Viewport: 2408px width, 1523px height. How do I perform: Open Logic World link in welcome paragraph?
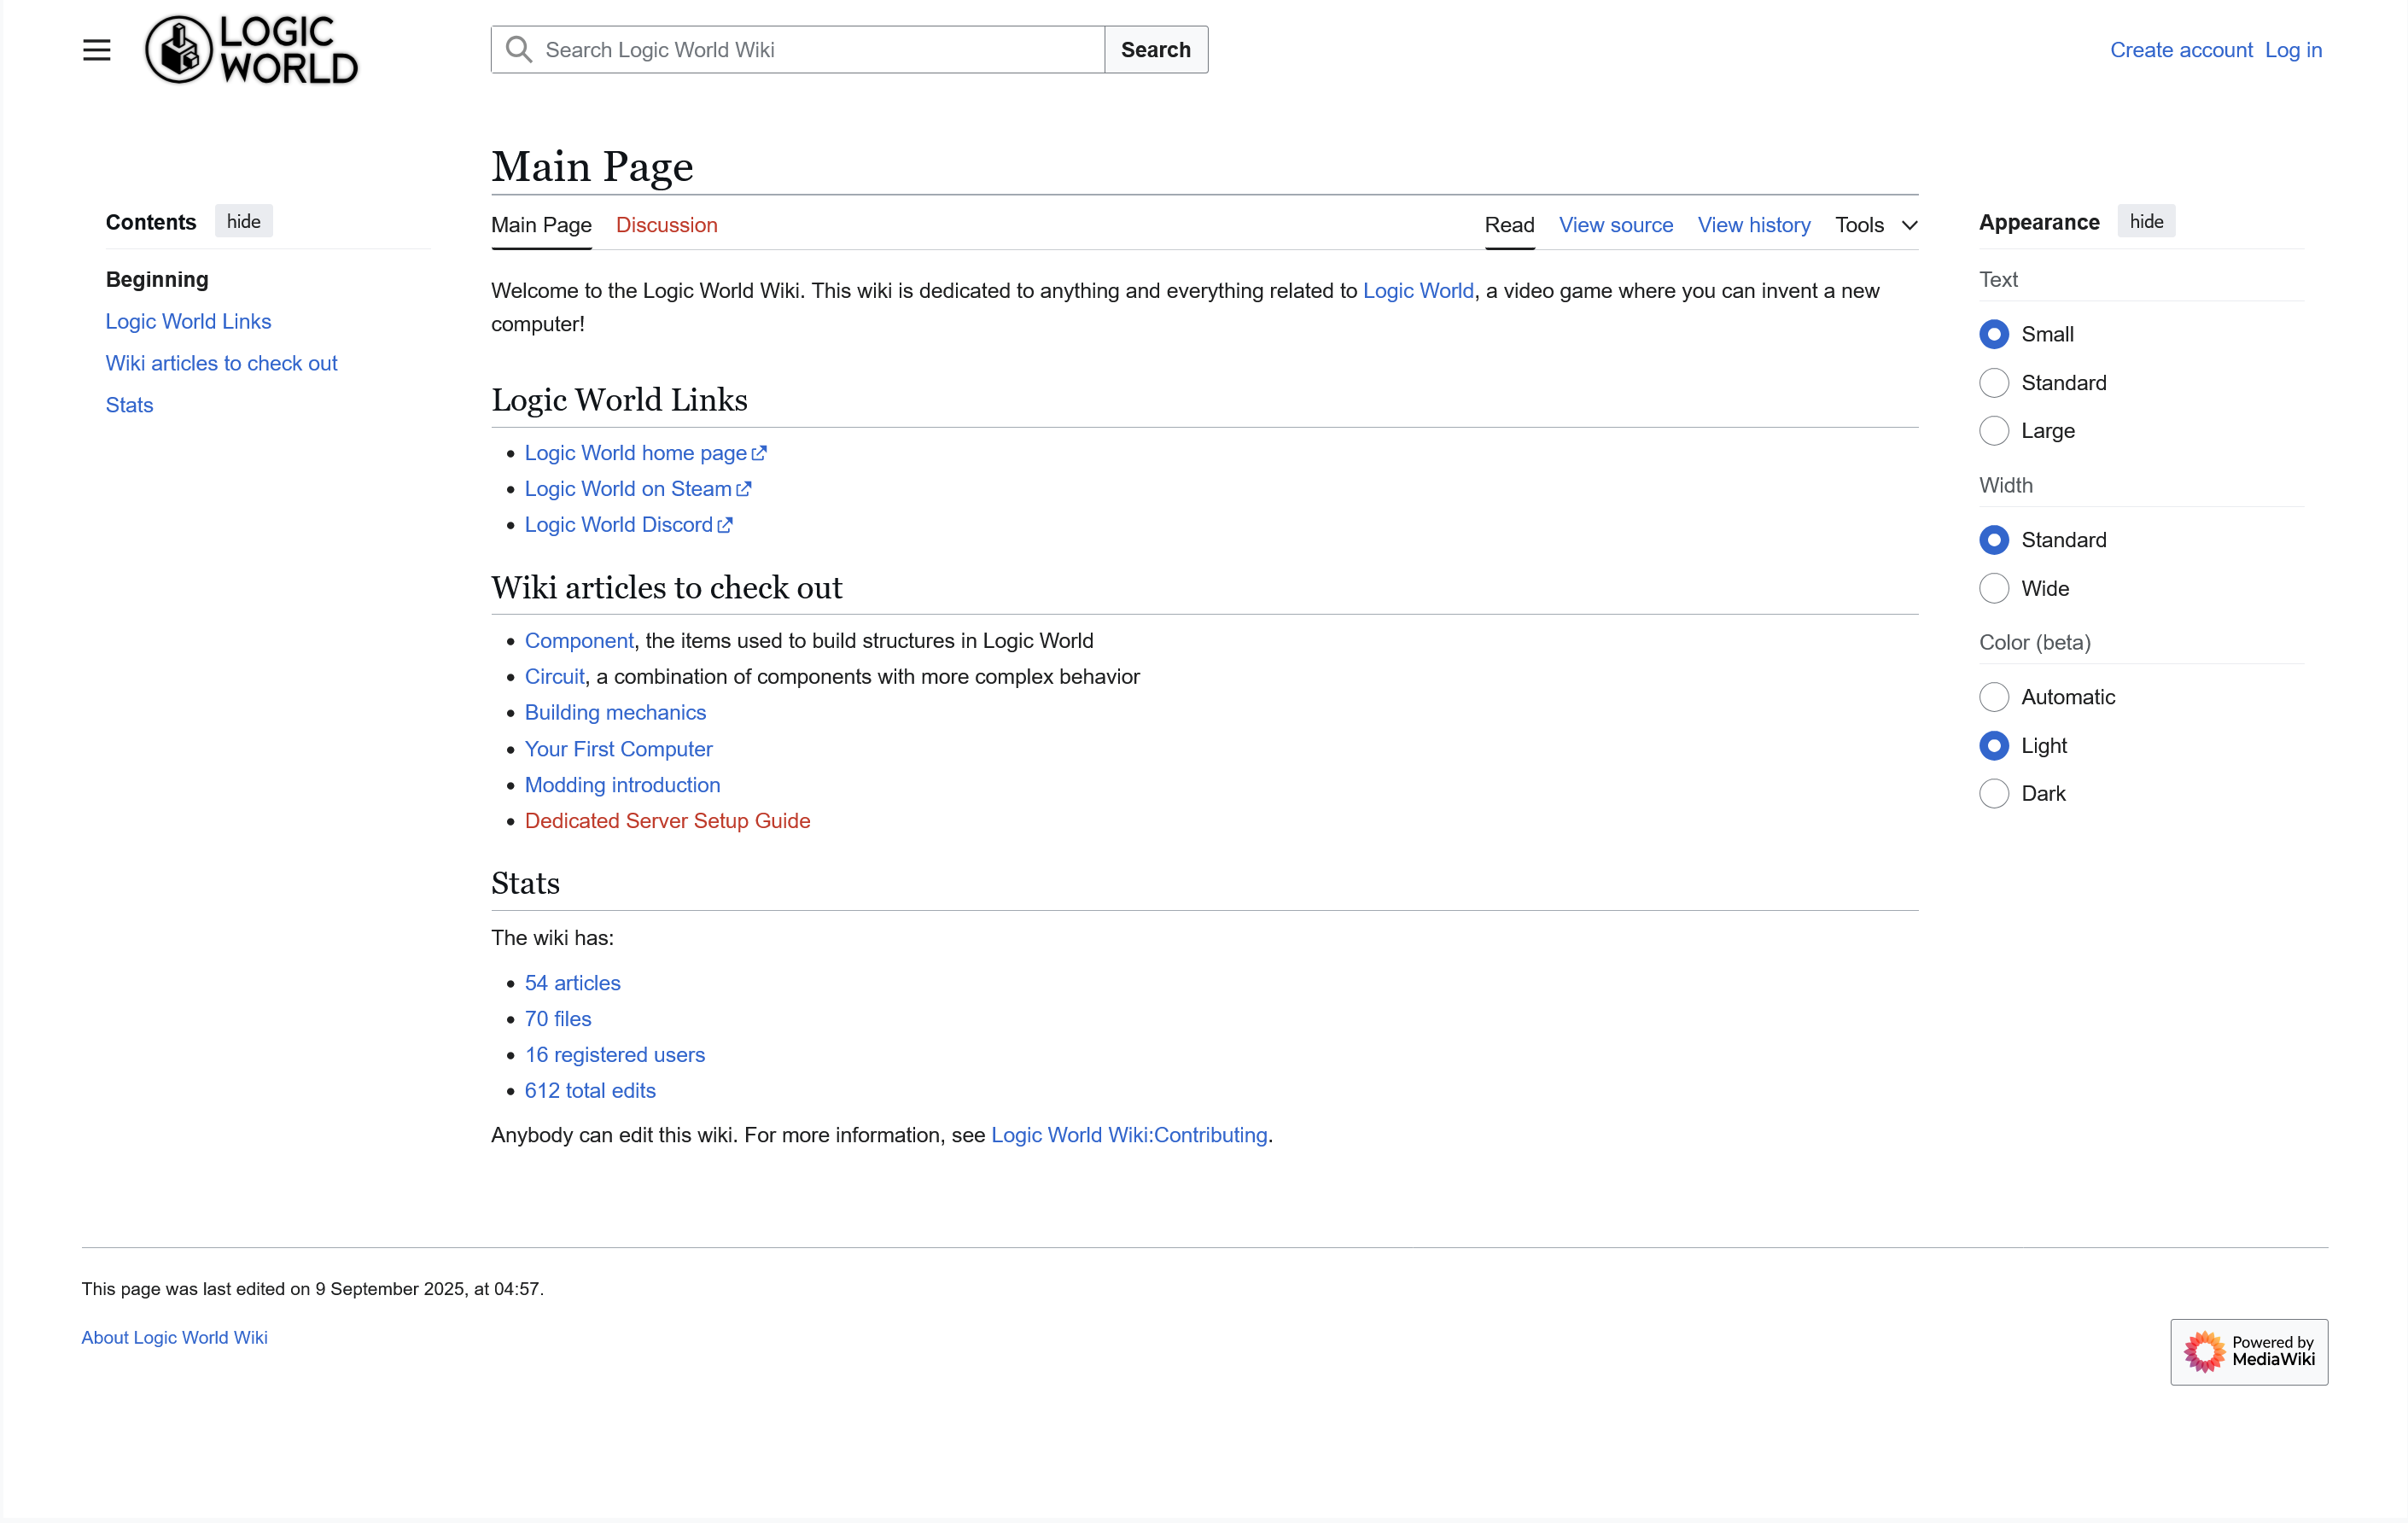click(1418, 291)
